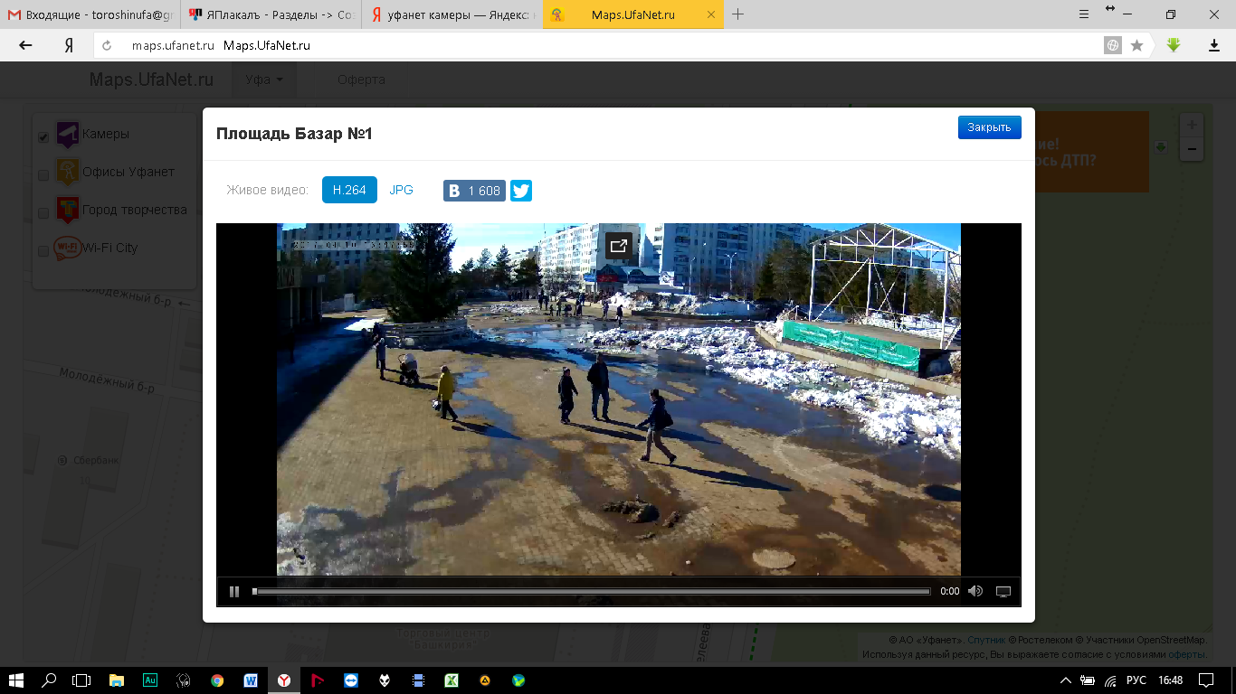The image size is (1236, 694).
Task: Enable the Офисы Уфанет checkbox
Action: coord(43,175)
